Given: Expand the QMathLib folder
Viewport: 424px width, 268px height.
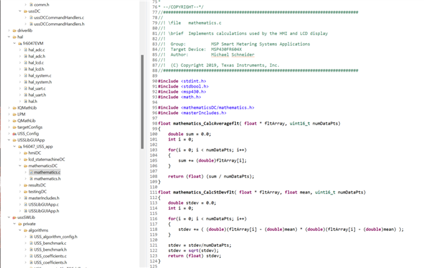Looking at the screenshot, I should 9,121.
